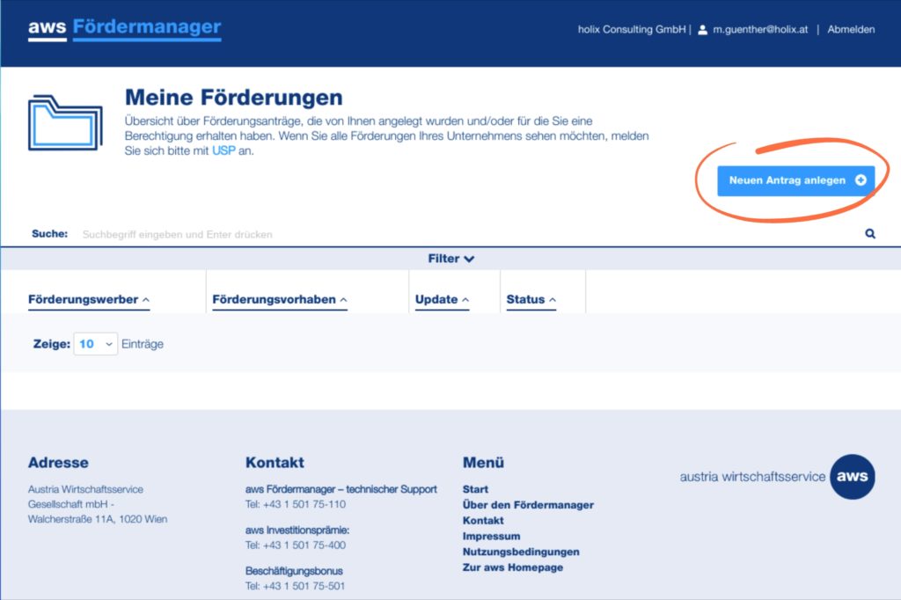Viewport: 901px width, 600px height.
Task: Open the Zeige entries-per-page dropdown
Action: pyautogui.click(x=95, y=344)
